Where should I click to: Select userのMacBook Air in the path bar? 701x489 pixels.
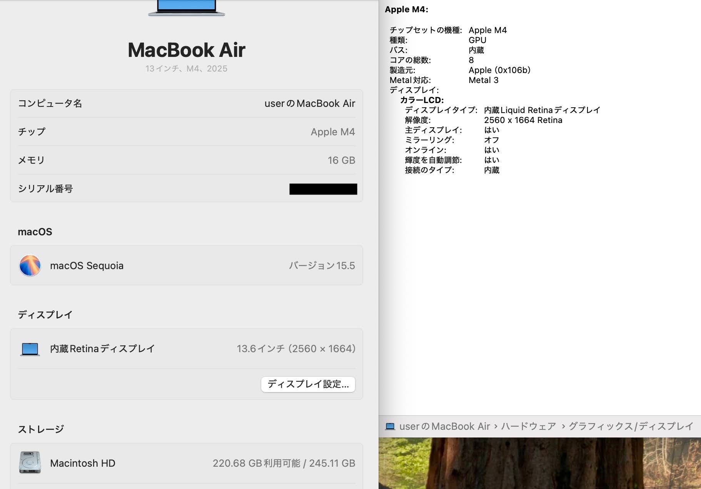pyautogui.click(x=444, y=426)
